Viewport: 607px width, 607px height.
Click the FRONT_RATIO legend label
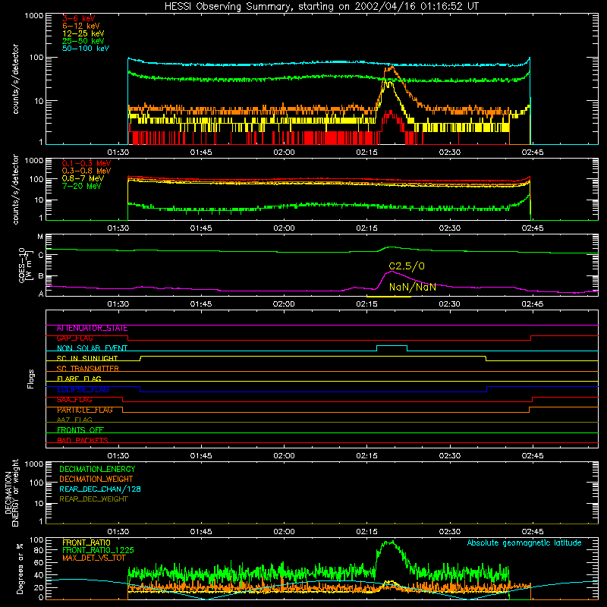point(86,543)
